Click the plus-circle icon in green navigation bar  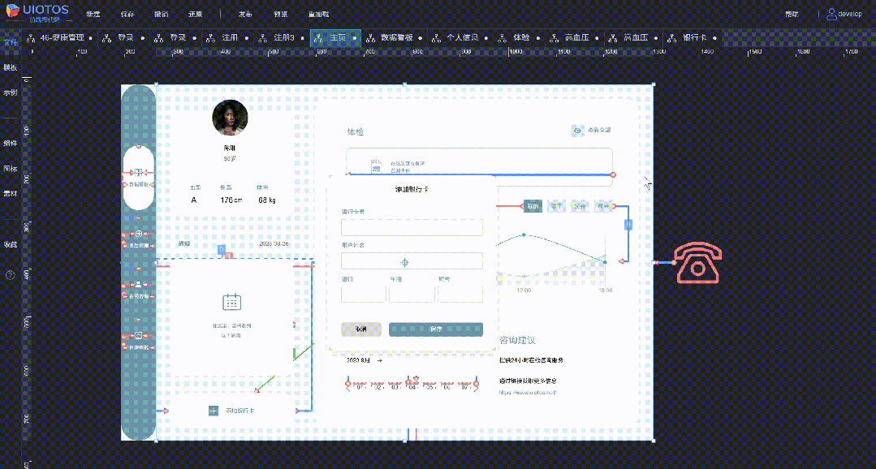coord(138,234)
